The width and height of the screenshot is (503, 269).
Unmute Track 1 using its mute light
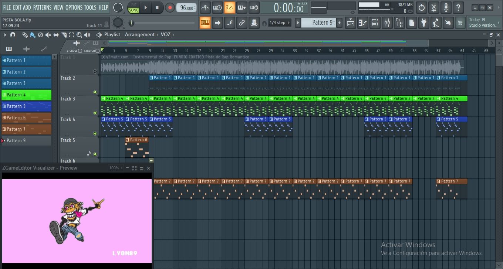tap(95, 72)
